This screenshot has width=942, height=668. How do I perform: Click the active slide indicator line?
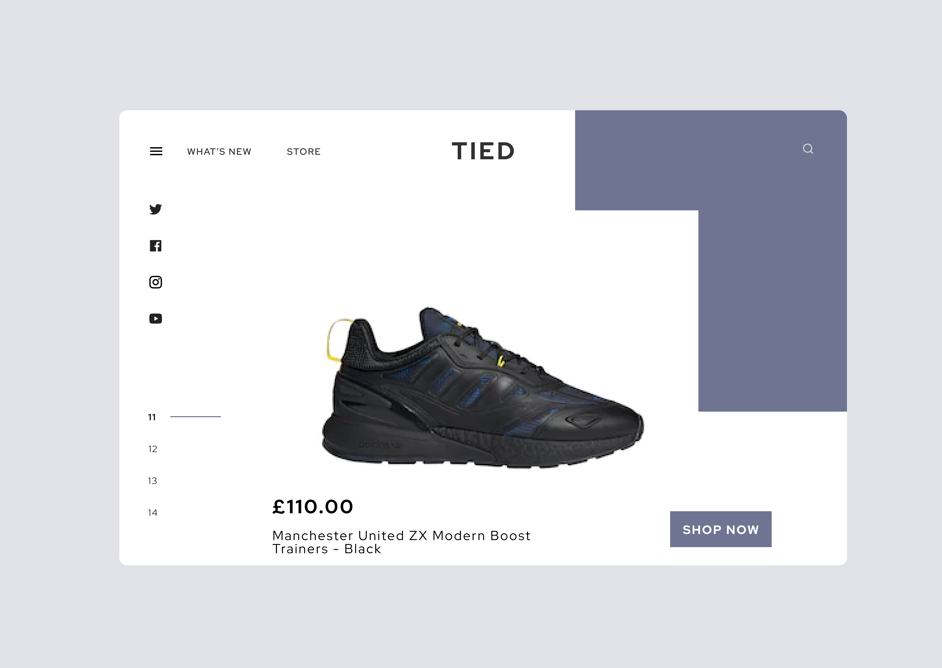pos(196,417)
